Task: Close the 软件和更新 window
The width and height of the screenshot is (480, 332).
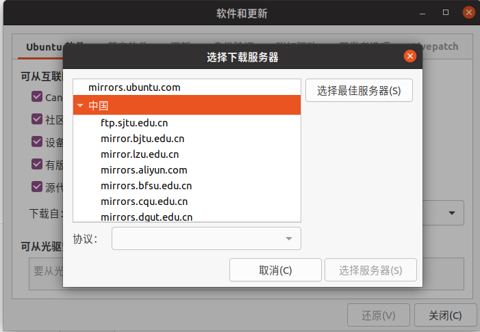Action: pos(468,12)
